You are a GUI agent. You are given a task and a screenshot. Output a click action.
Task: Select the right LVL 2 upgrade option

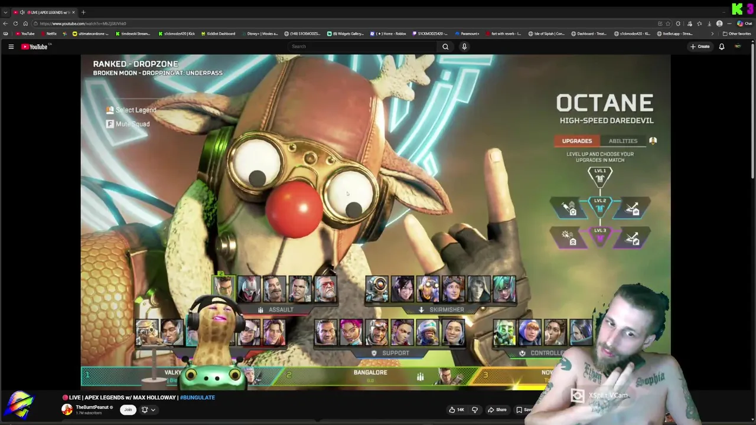632,208
